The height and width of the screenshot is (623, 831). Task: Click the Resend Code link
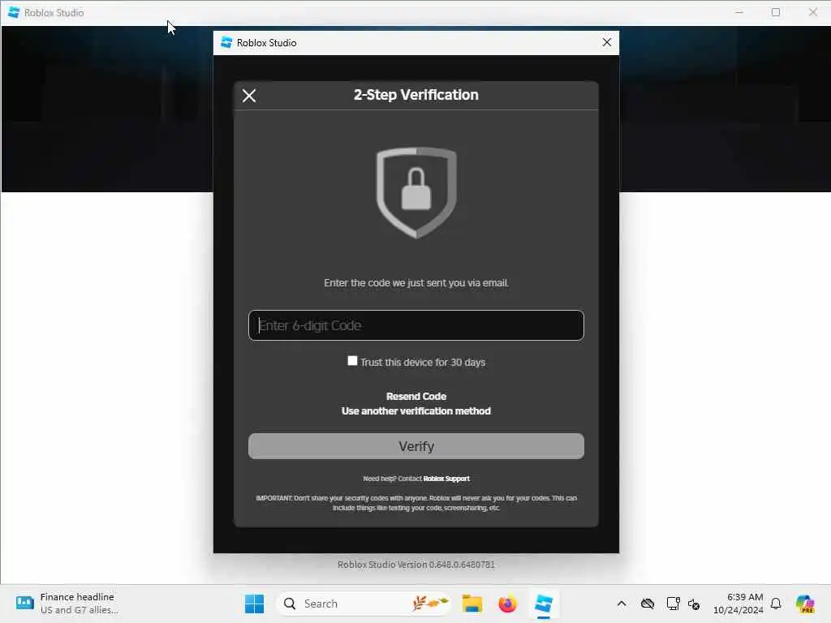pyautogui.click(x=416, y=396)
